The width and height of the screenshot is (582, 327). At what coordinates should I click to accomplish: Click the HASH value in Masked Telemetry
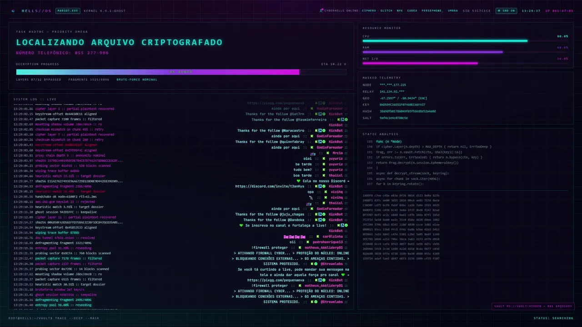click(407, 111)
